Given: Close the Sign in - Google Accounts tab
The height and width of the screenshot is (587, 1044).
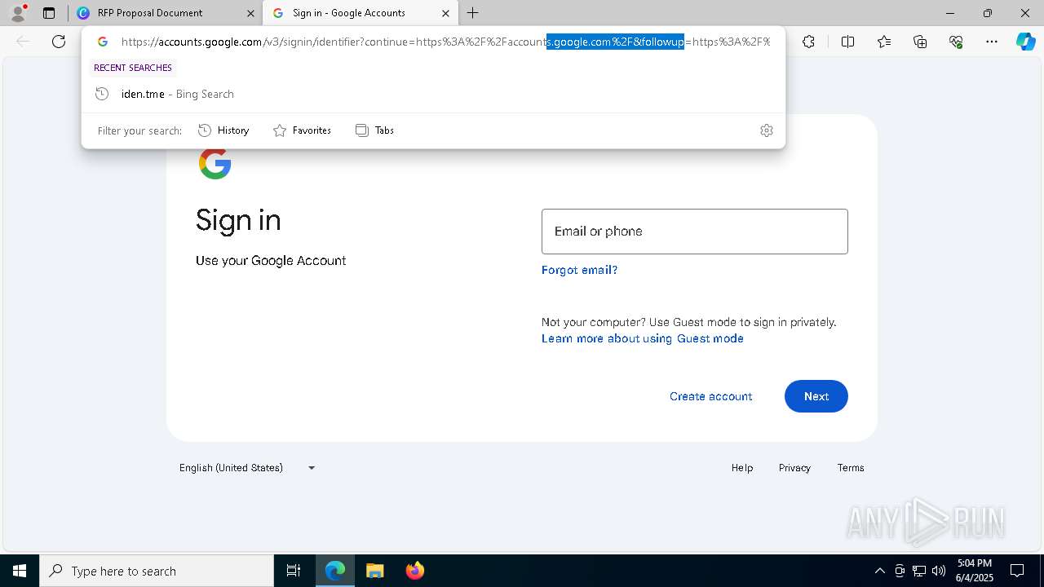Looking at the screenshot, I should click(445, 13).
